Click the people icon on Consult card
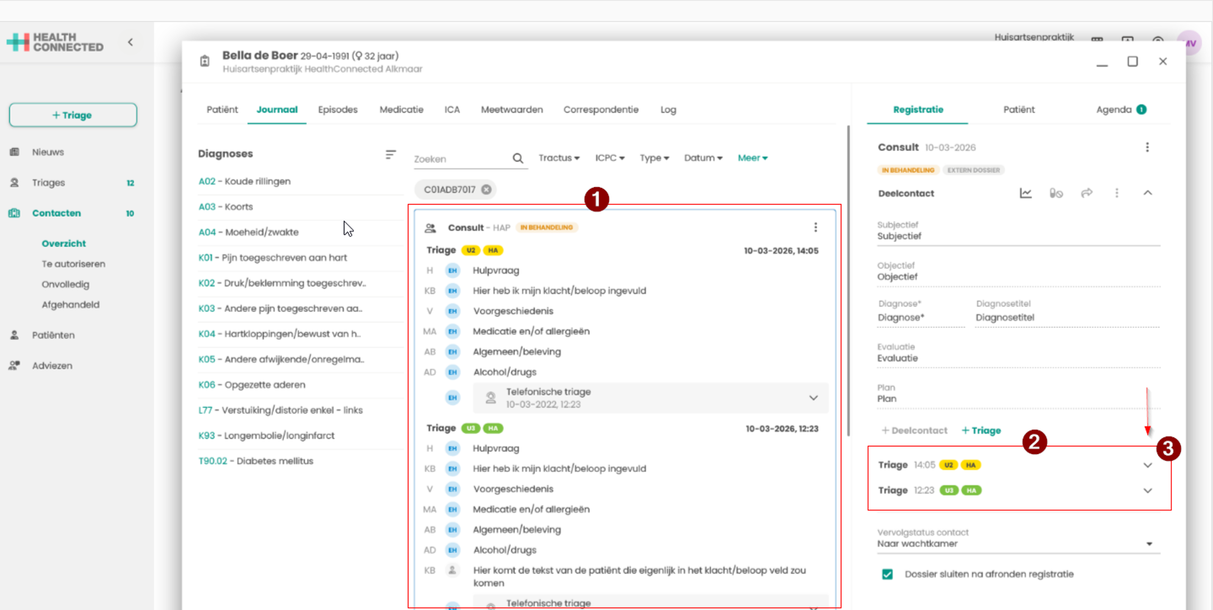The height and width of the screenshot is (610, 1213). (430, 228)
